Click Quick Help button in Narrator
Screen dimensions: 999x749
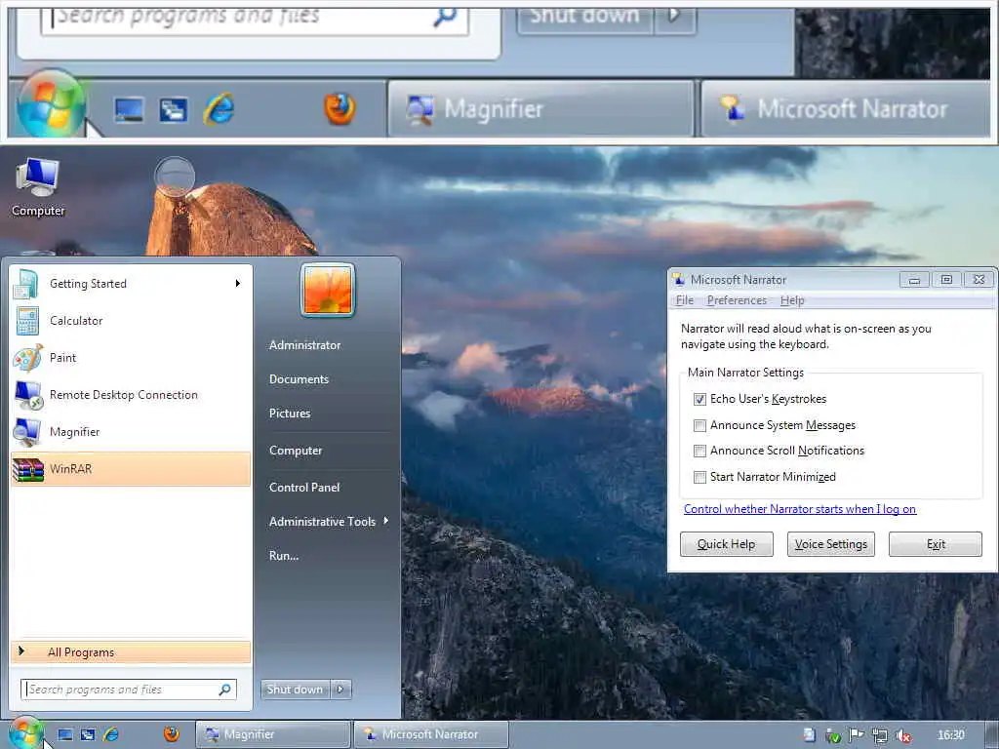tap(726, 544)
